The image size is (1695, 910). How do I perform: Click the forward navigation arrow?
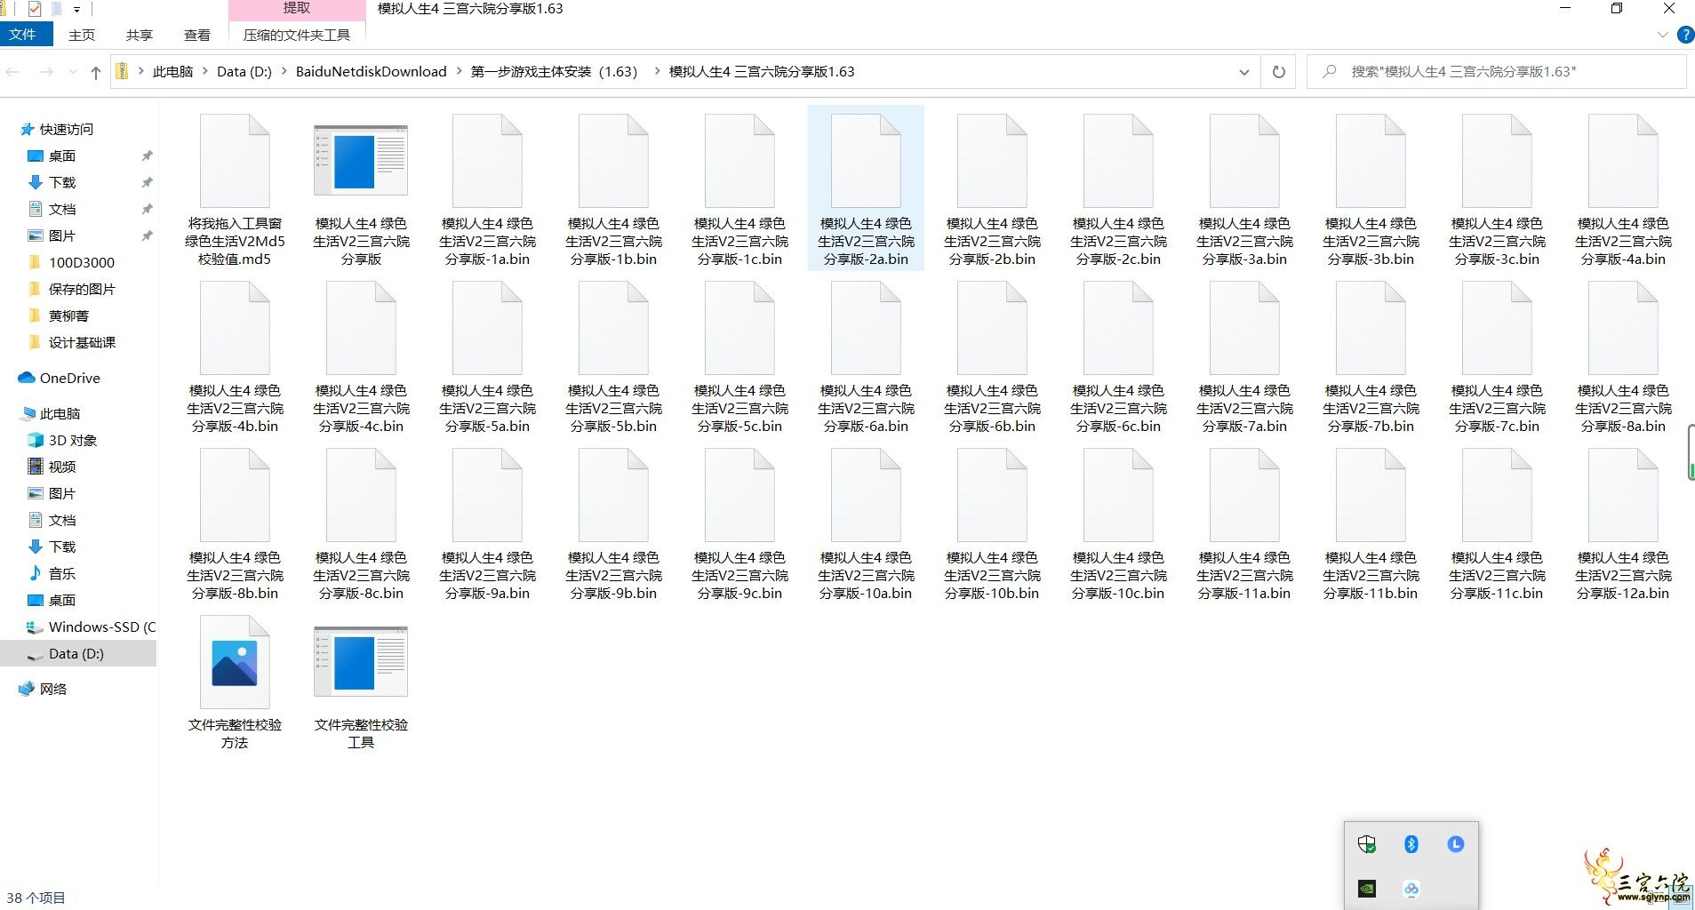pyautogui.click(x=46, y=72)
